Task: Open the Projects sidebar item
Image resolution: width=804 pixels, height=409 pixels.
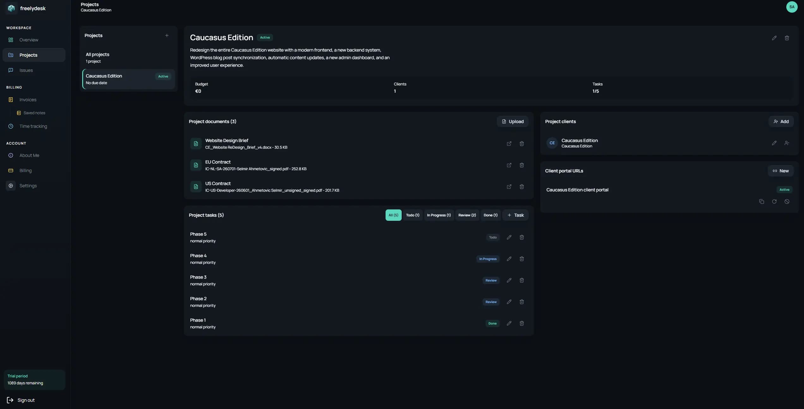Action: pyautogui.click(x=34, y=55)
